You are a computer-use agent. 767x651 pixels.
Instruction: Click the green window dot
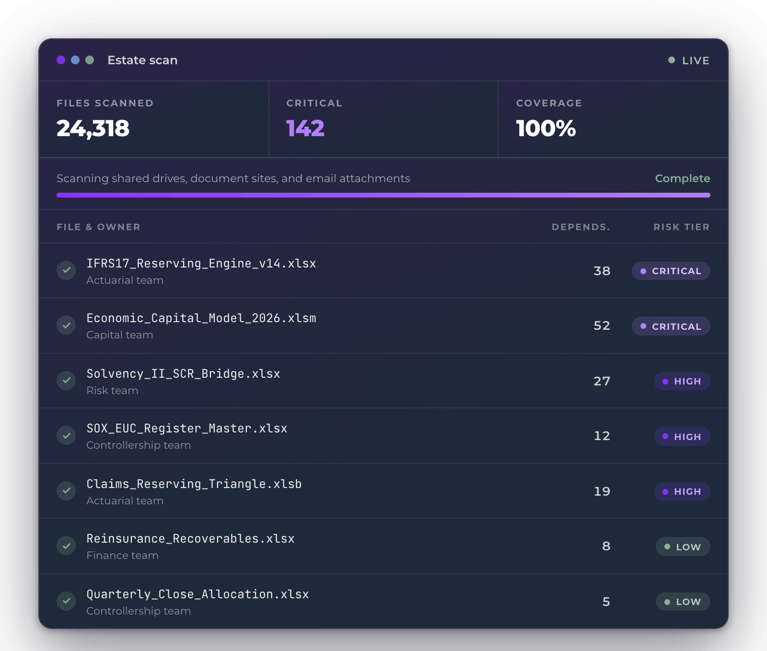coord(90,60)
